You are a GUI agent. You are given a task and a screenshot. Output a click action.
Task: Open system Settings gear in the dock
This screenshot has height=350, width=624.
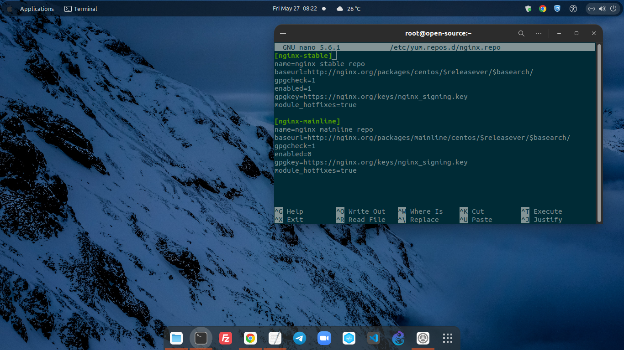[423, 338]
